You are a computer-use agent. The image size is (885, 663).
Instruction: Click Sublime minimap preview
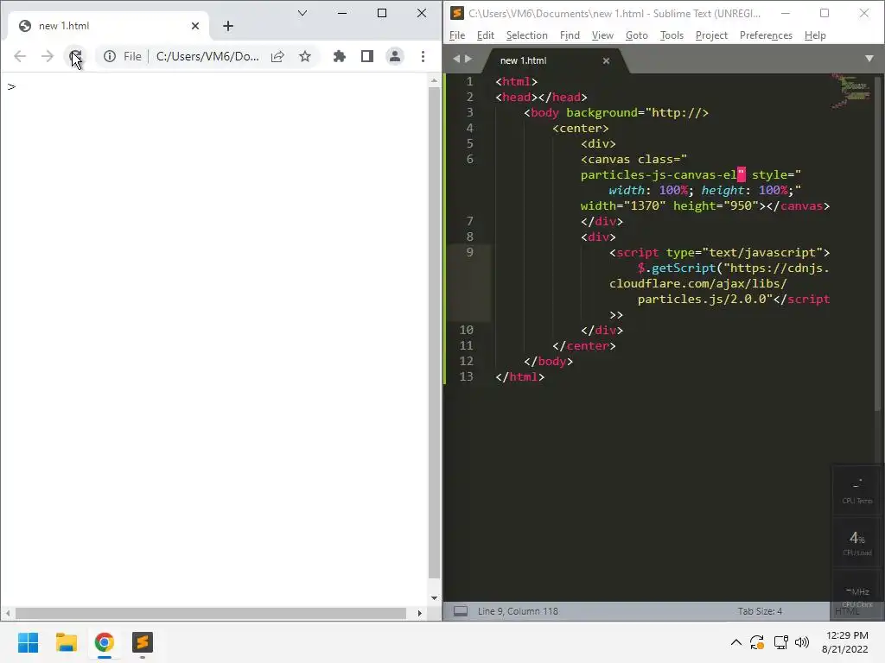[x=852, y=90]
